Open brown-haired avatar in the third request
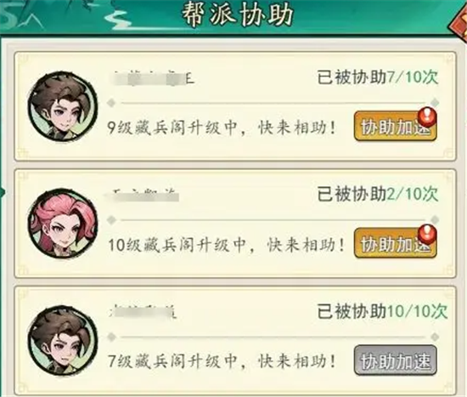467x397 pixels. tap(63, 341)
